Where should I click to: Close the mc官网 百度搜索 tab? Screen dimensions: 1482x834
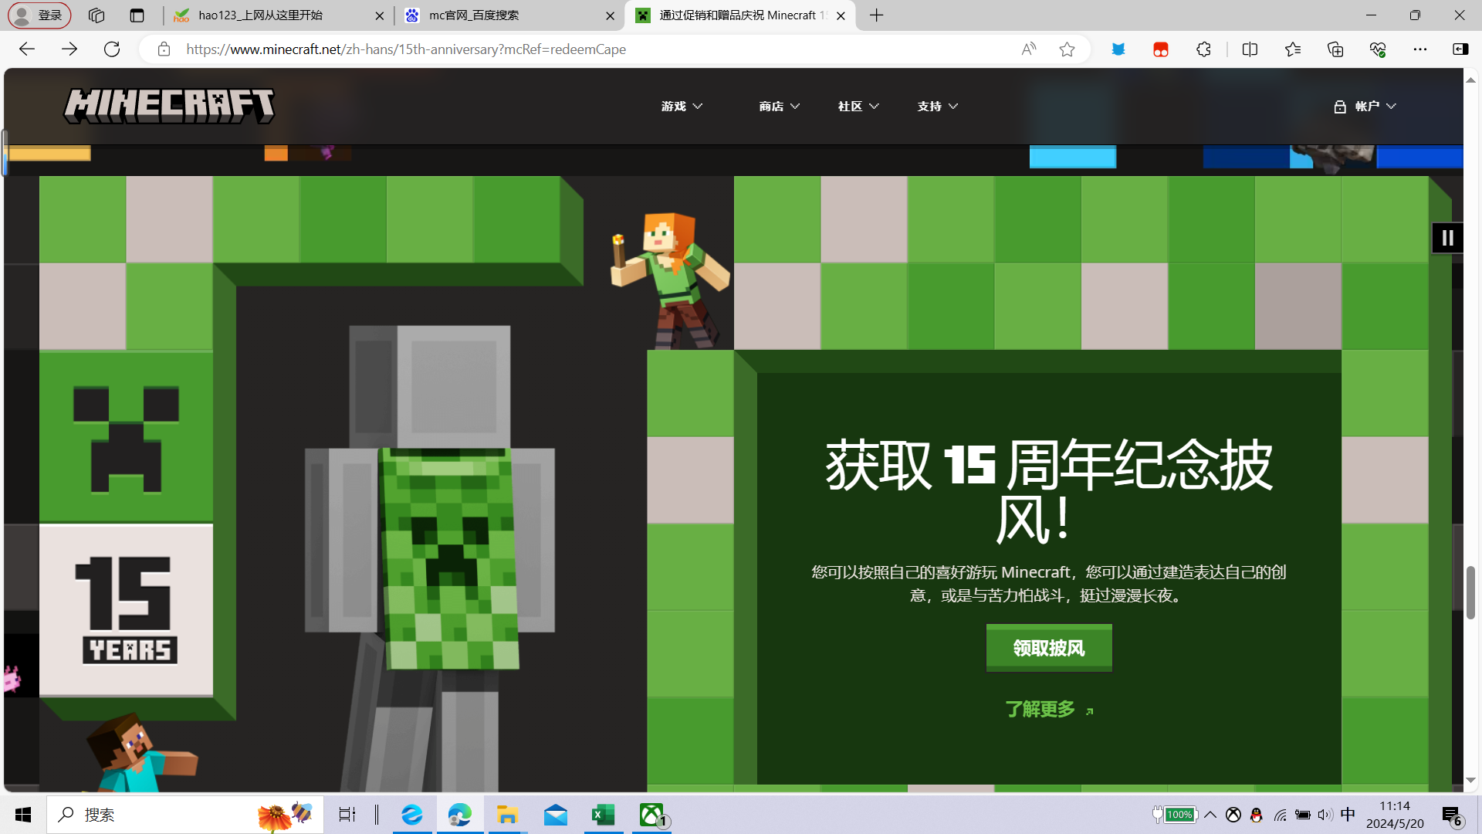point(610,15)
